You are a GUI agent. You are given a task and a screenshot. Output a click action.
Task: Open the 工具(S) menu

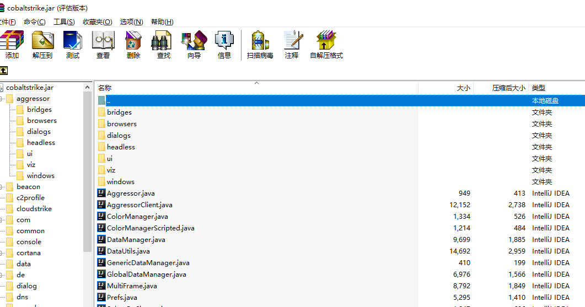coord(64,22)
